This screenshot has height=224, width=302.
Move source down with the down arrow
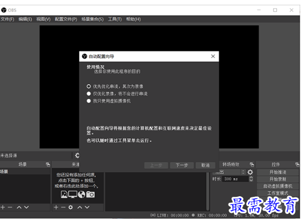[87, 207]
